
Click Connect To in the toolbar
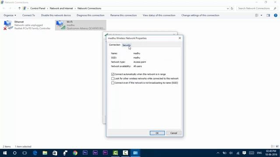tap(28, 15)
